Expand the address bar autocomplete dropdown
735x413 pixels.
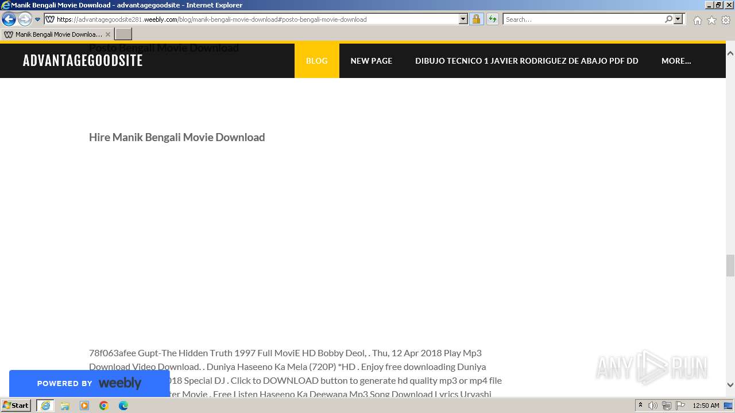coord(463,20)
